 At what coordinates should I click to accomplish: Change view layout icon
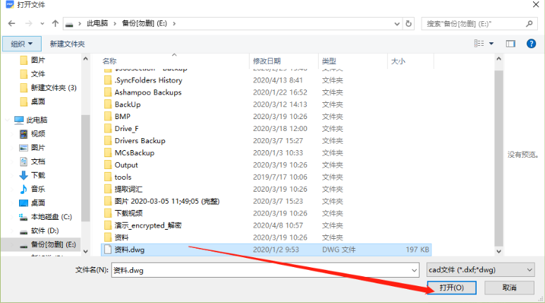tap(479, 44)
